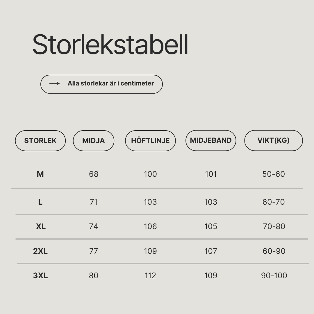Select size M row label
This screenshot has height=314, width=314.
[x=40, y=174]
